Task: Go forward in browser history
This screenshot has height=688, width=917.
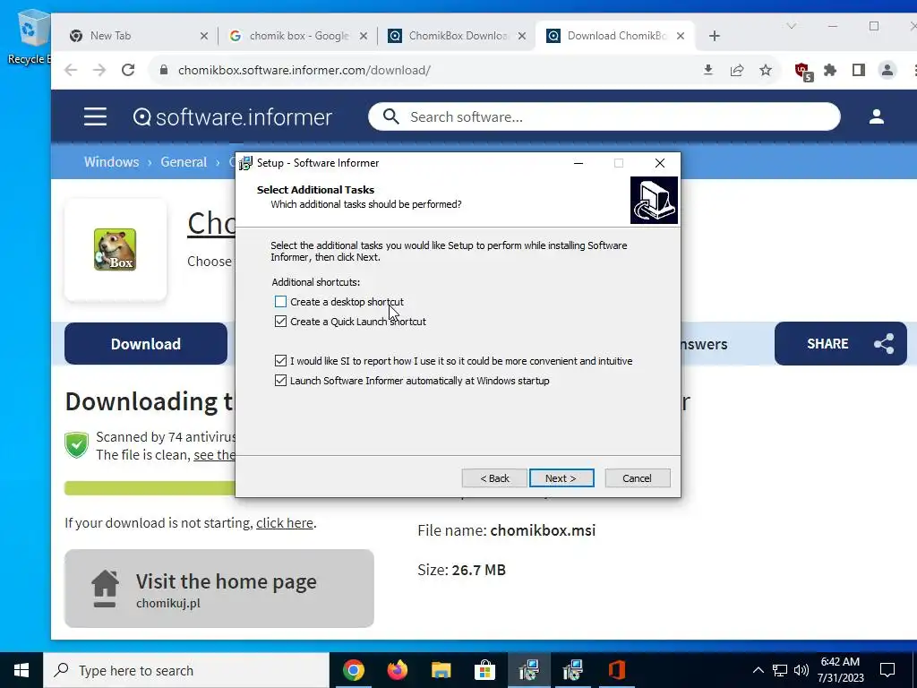Action: click(x=99, y=70)
